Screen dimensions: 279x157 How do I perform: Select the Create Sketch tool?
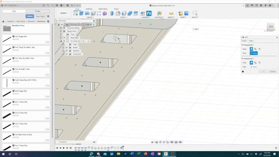pyautogui.click(x=75, y=14)
